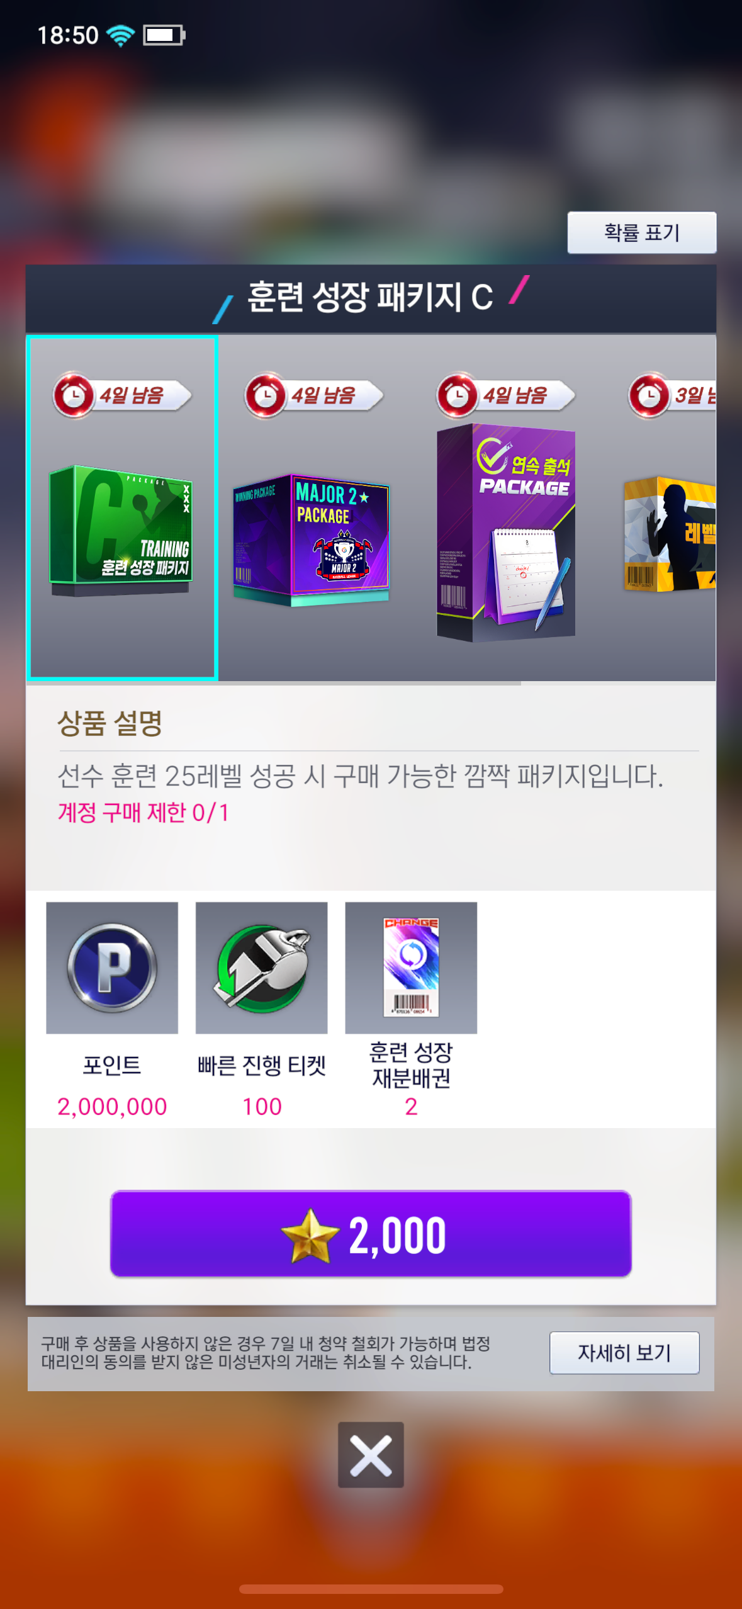Tap the attendance package's 4일 남음 timer
Viewport: 742px width, 1609px height.
[x=506, y=395]
